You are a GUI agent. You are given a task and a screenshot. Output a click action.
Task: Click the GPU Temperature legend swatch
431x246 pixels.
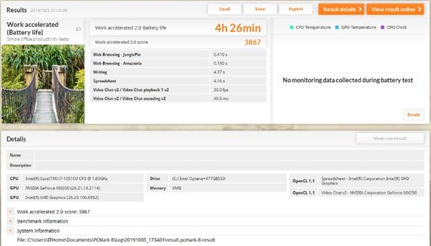pyautogui.click(x=337, y=27)
